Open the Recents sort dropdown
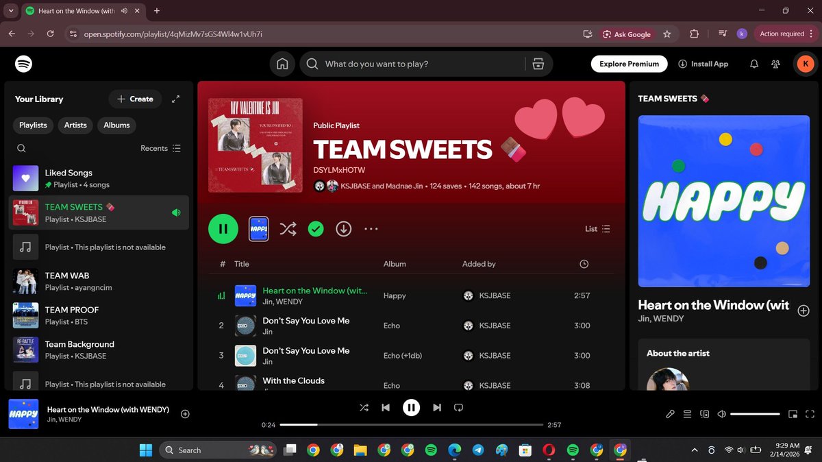Viewport: 822px width, 462px height. pyautogui.click(x=161, y=148)
